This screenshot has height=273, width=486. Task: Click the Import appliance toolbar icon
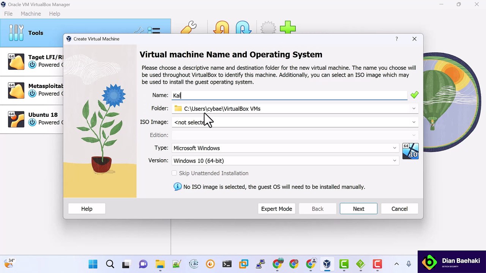coord(221,28)
